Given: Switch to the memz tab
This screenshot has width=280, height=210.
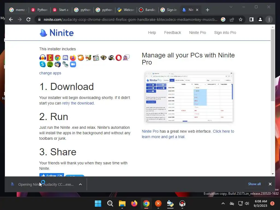Looking at the screenshot, I should coord(18,10).
